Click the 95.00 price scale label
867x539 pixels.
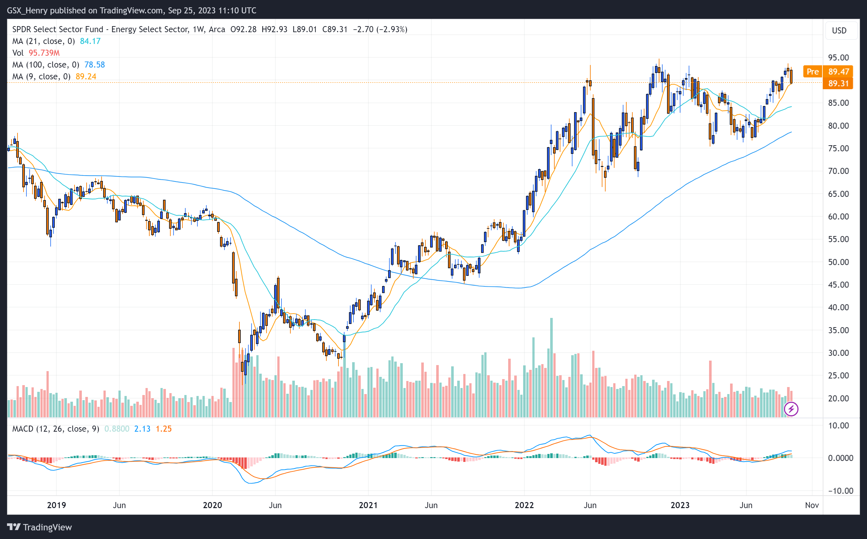click(838, 58)
